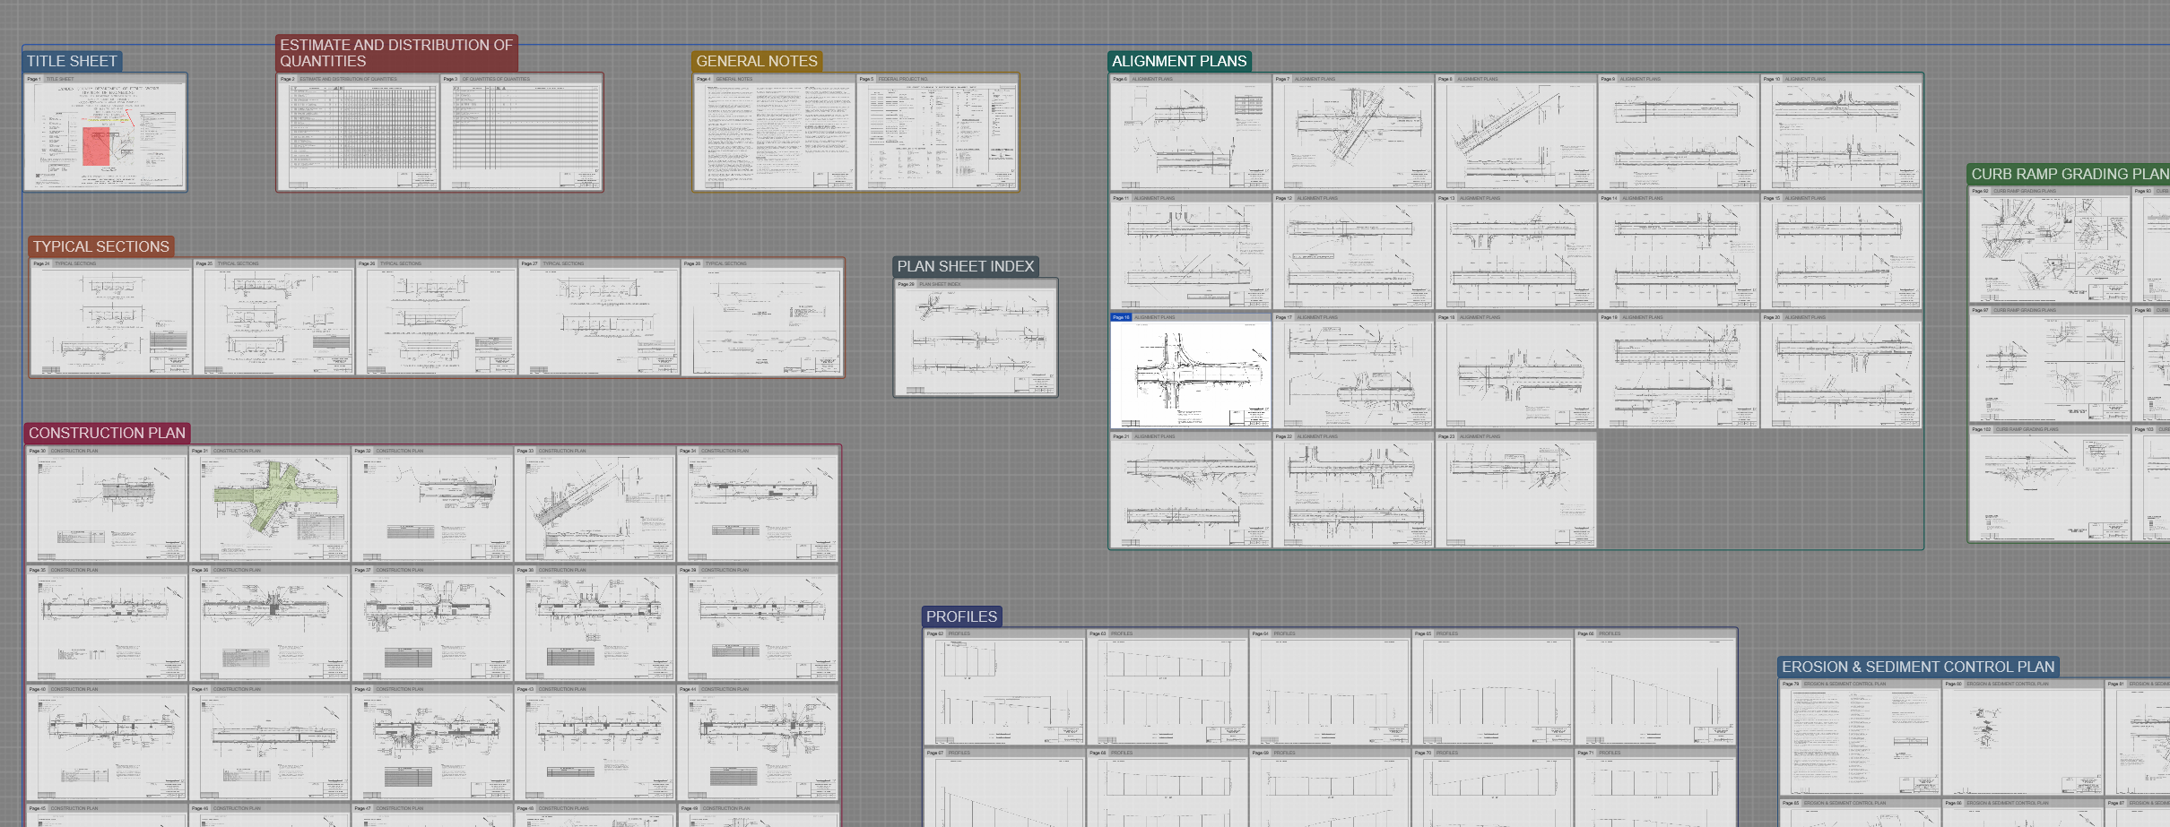Open Page 3 quantities thumbnail
The width and height of the screenshot is (2170, 827).
(x=521, y=133)
